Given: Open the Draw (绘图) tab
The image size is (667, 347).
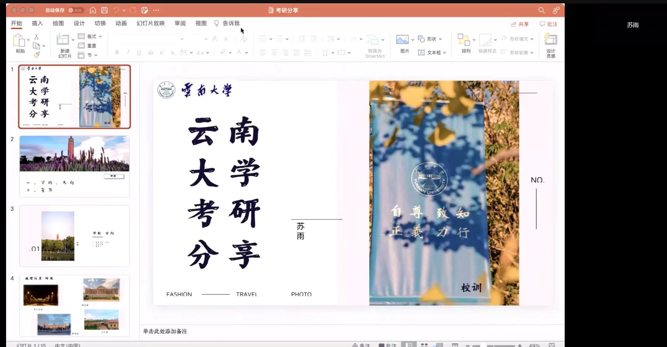Looking at the screenshot, I should [58, 23].
